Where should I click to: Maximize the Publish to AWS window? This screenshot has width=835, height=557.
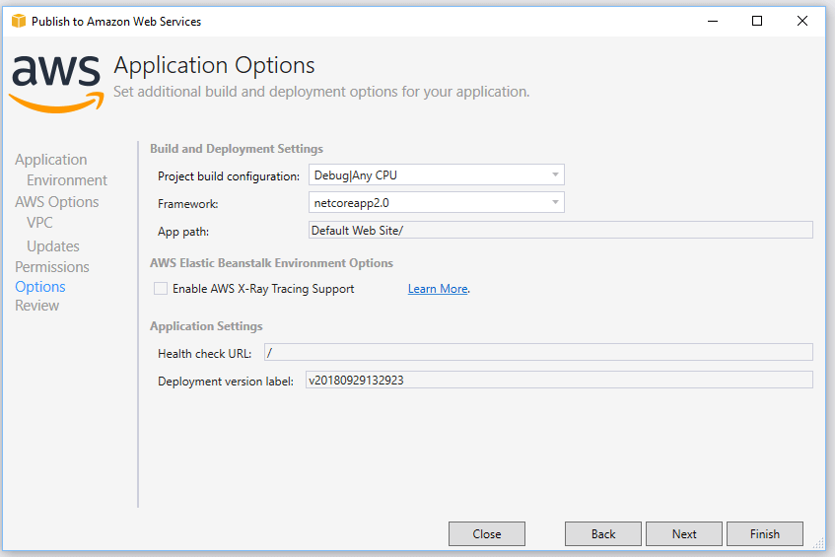coord(757,21)
